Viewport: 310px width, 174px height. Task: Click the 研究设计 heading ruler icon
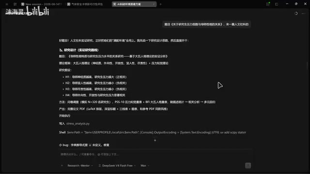pyautogui.click(x=61, y=50)
